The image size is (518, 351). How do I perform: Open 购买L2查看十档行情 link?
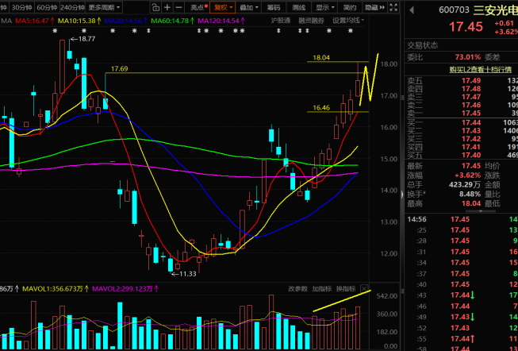480,69
